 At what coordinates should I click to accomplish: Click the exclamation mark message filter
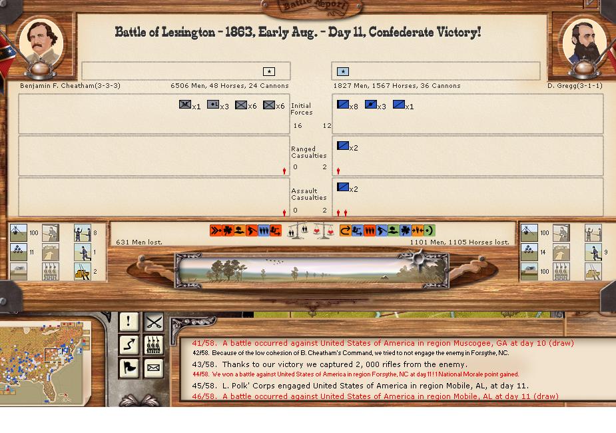point(129,322)
